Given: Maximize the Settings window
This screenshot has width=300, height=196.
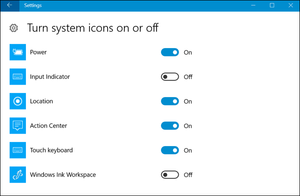Looking at the screenshot, I should pos(272,6).
